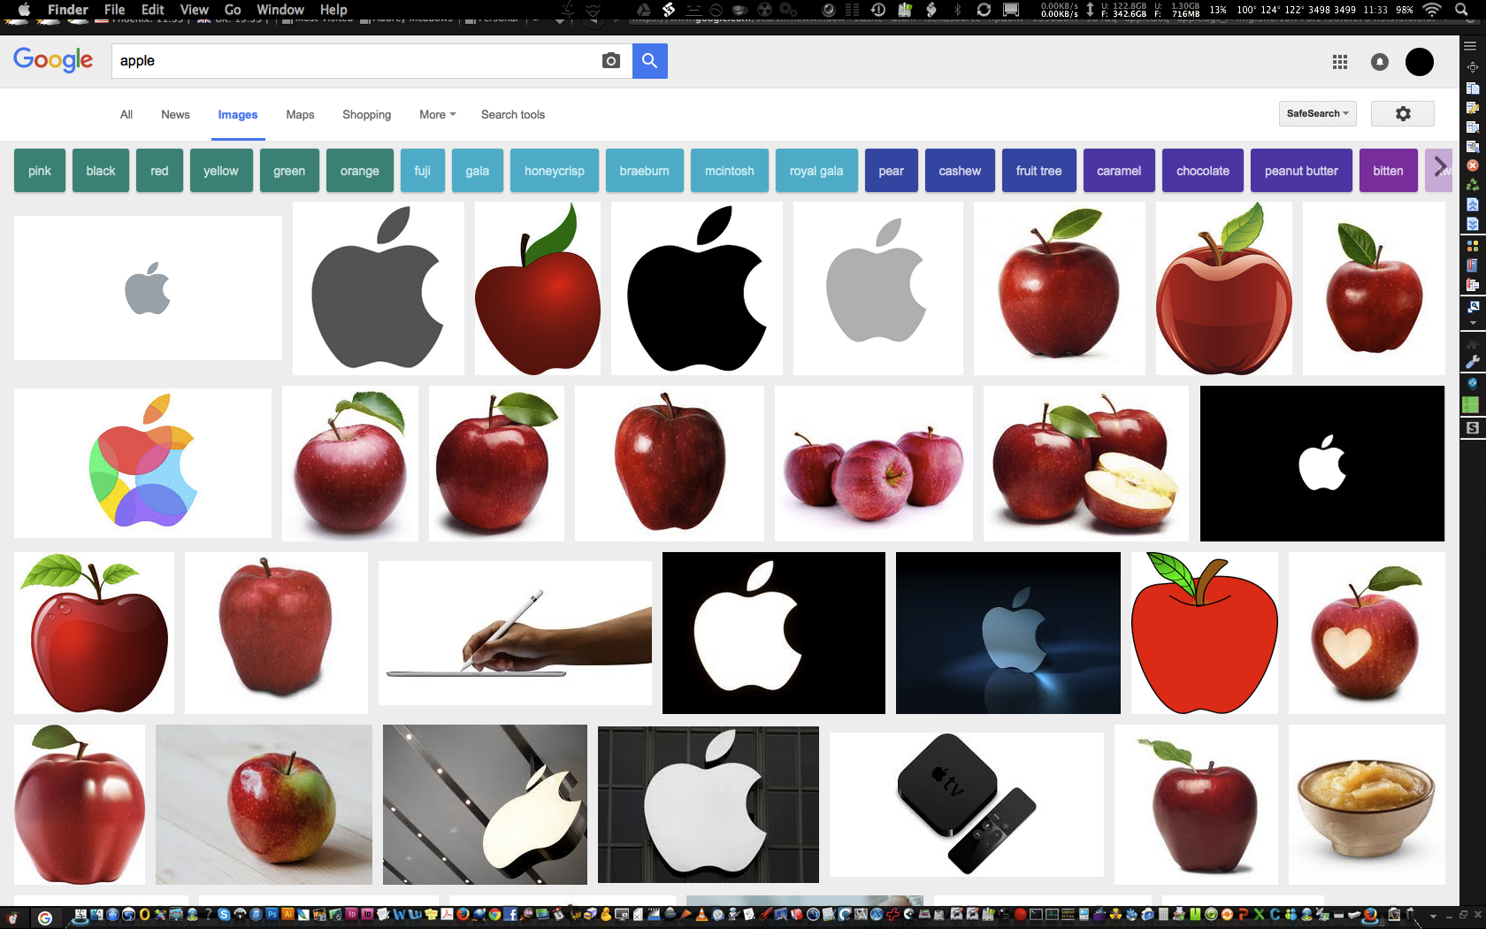The height and width of the screenshot is (929, 1486).
Task: Click the wrench icon in the right sidebar
Action: pos(1473,362)
